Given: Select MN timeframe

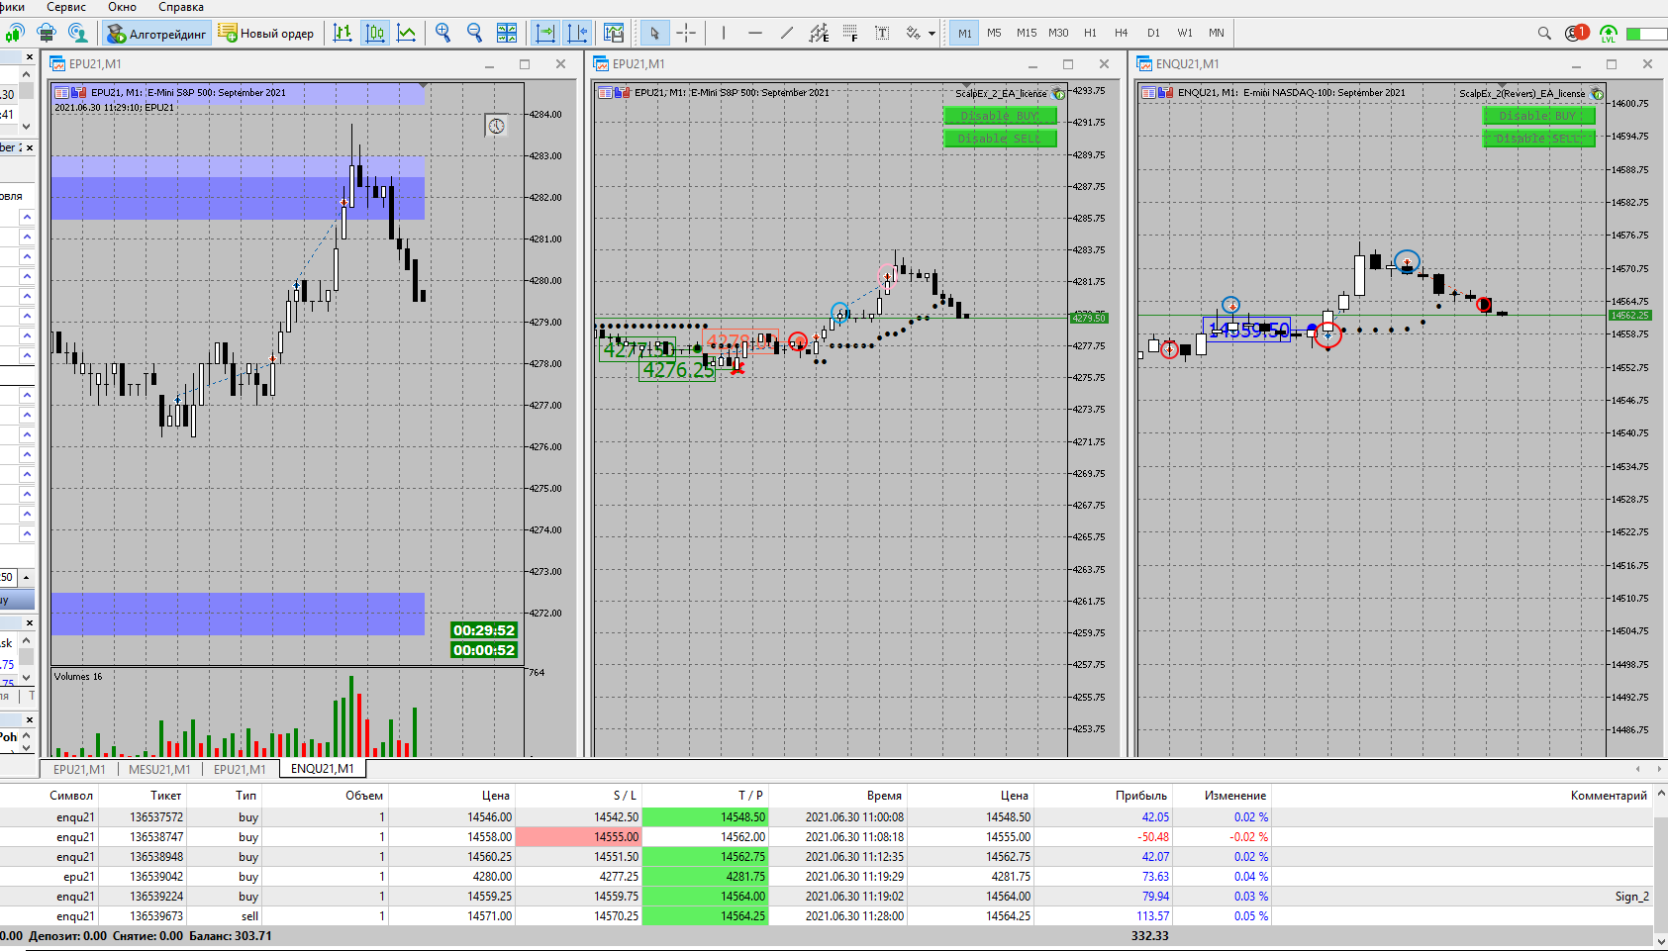Looking at the screenshot, I should click(1217, 33).
